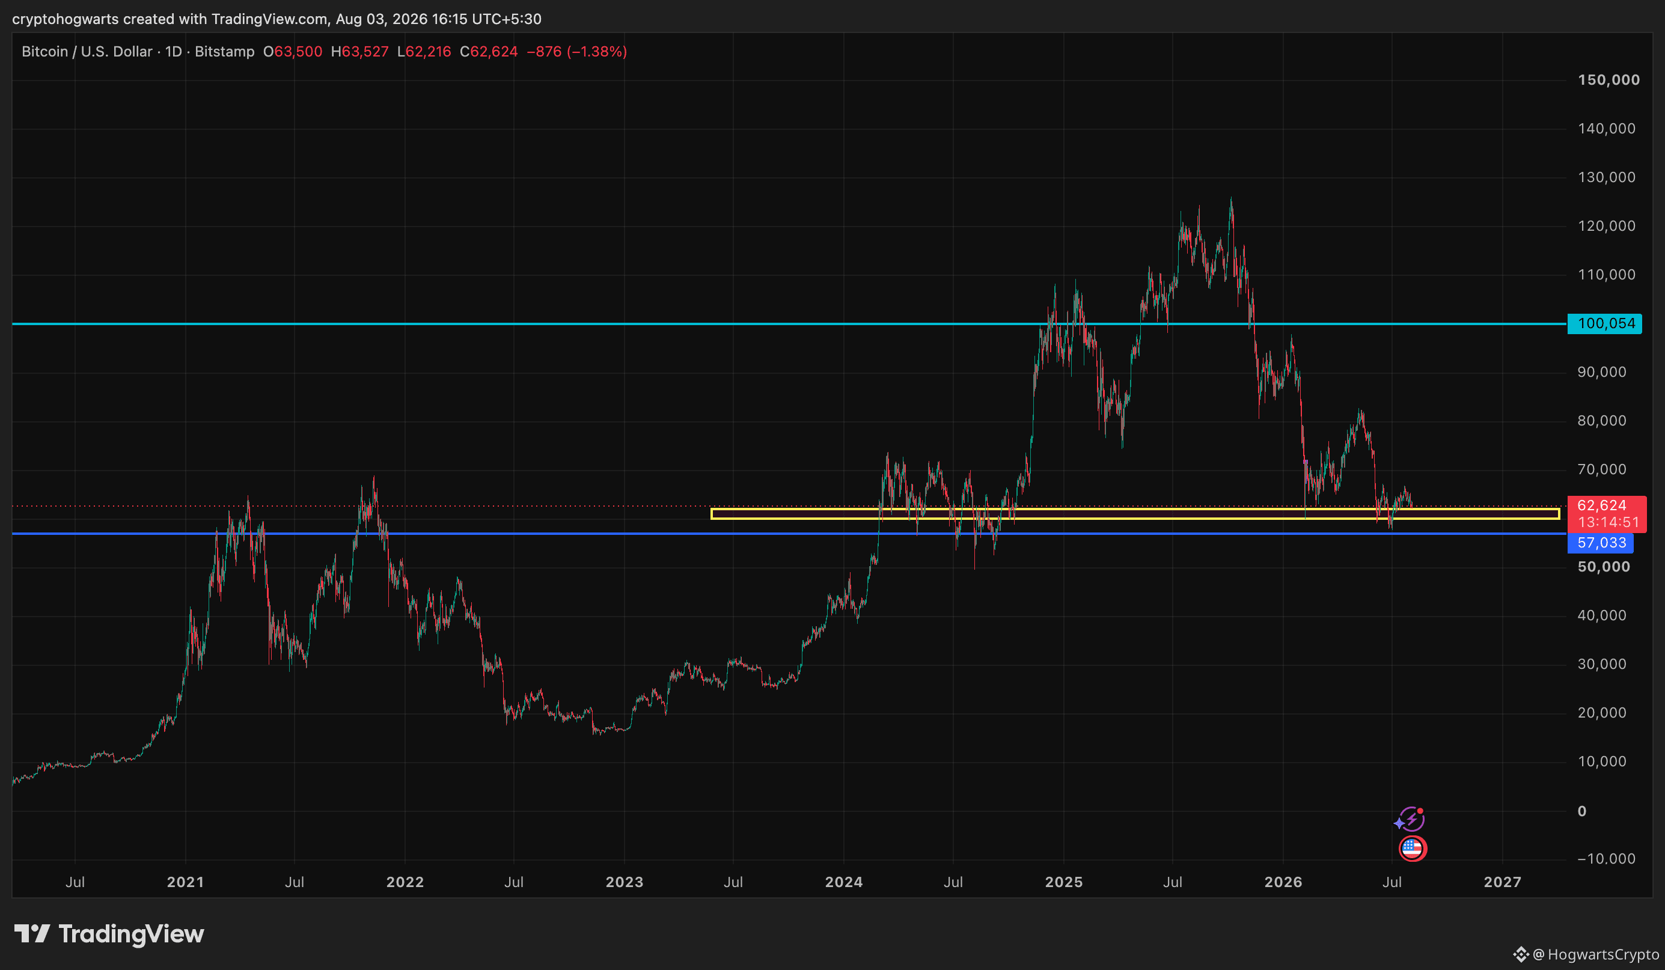
Task: Click the cyan 100,054 price label
Action: 1604,324
